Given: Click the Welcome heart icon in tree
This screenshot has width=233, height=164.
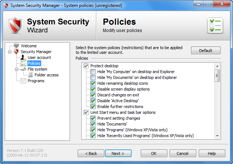Looking at the screenshot, I should point(16,46).
